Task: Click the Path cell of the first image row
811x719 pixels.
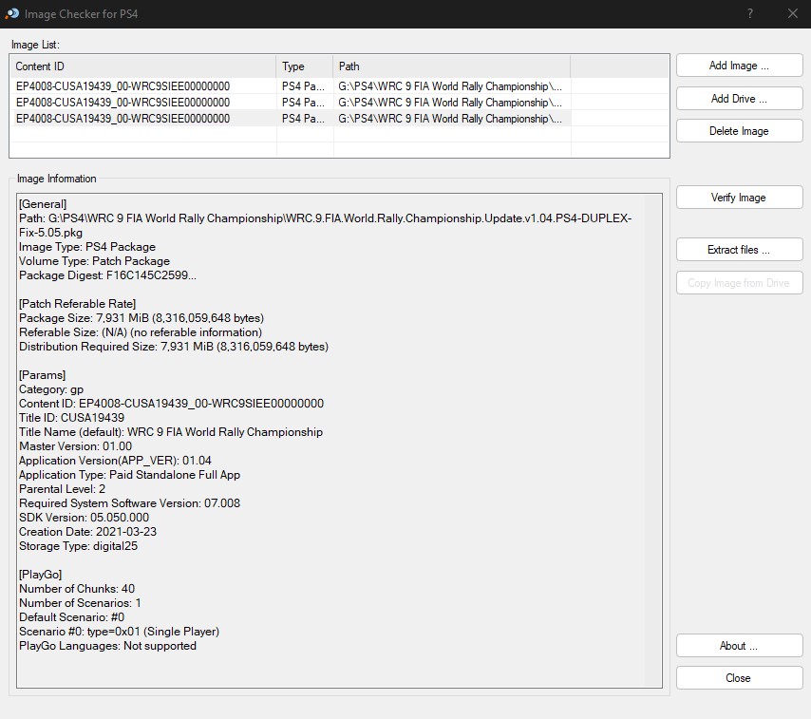Action: pyautogui.click(x=450, y=86)
